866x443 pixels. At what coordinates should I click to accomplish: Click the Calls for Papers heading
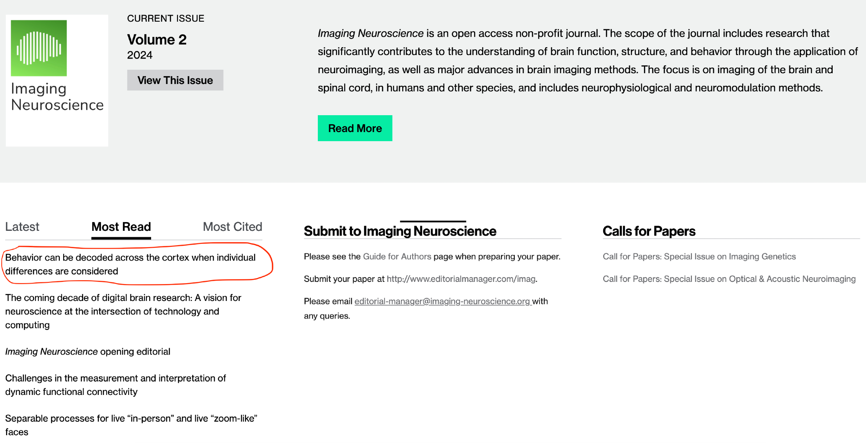[649, 231]
